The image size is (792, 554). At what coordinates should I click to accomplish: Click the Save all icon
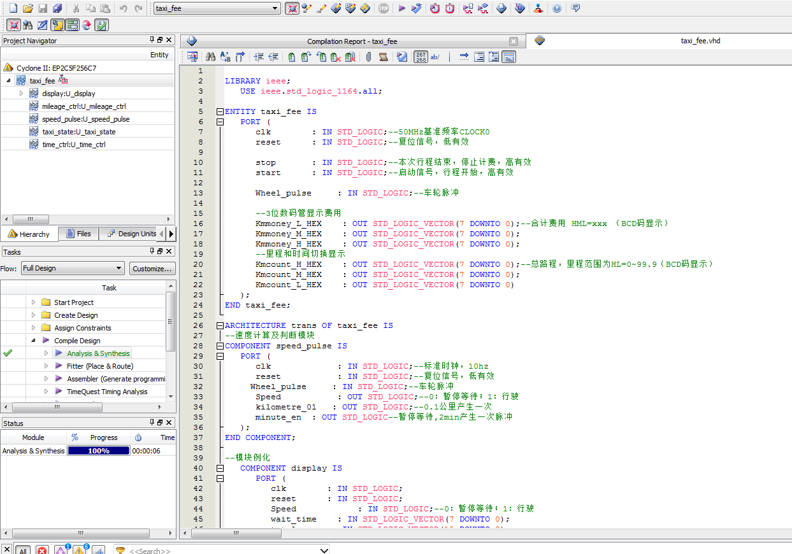click(x=57, y=8)
